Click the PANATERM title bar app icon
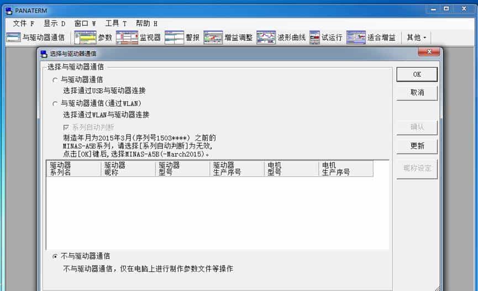The width and height of the screenshot is (478, 291). pos(9,11)
